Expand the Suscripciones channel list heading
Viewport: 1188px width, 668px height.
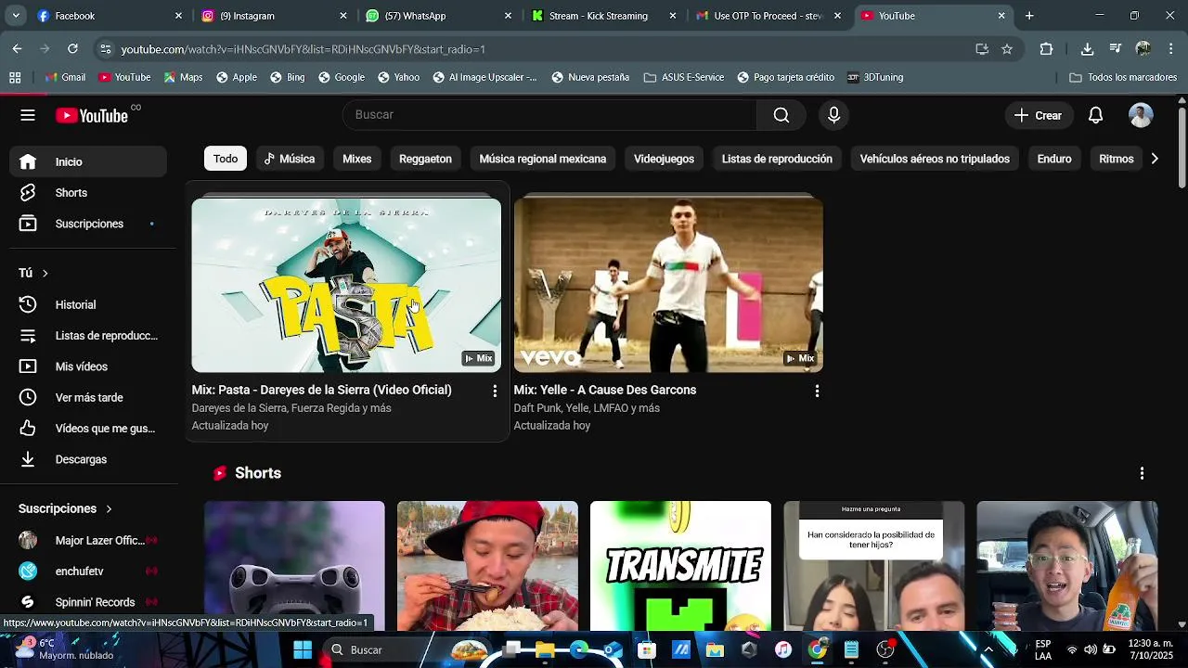pos(65,508)
